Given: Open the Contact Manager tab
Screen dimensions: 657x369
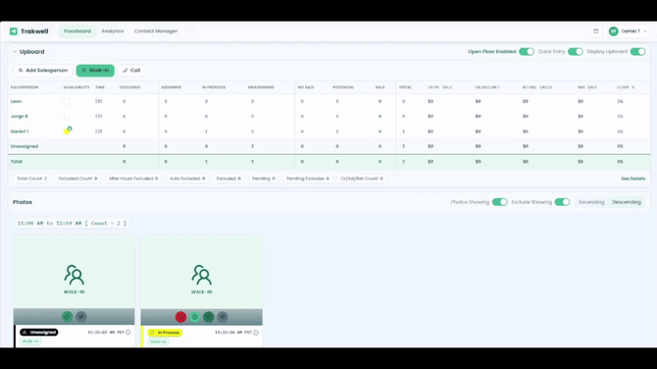Looking at the screenshot, I should click(156, 31).
